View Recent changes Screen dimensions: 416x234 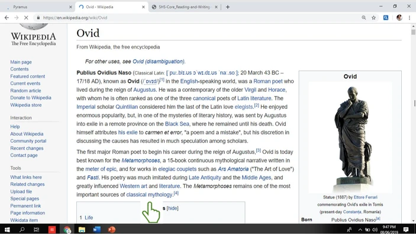pyautogui.click(x=27, y=148)
